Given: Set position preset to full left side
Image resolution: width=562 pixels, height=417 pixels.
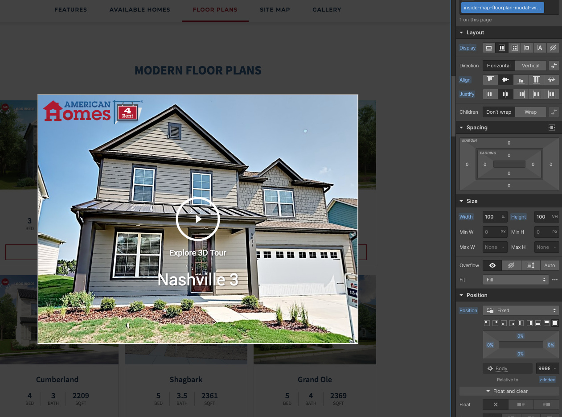Looking at the screenshot, I should click(x=521, y=323).
